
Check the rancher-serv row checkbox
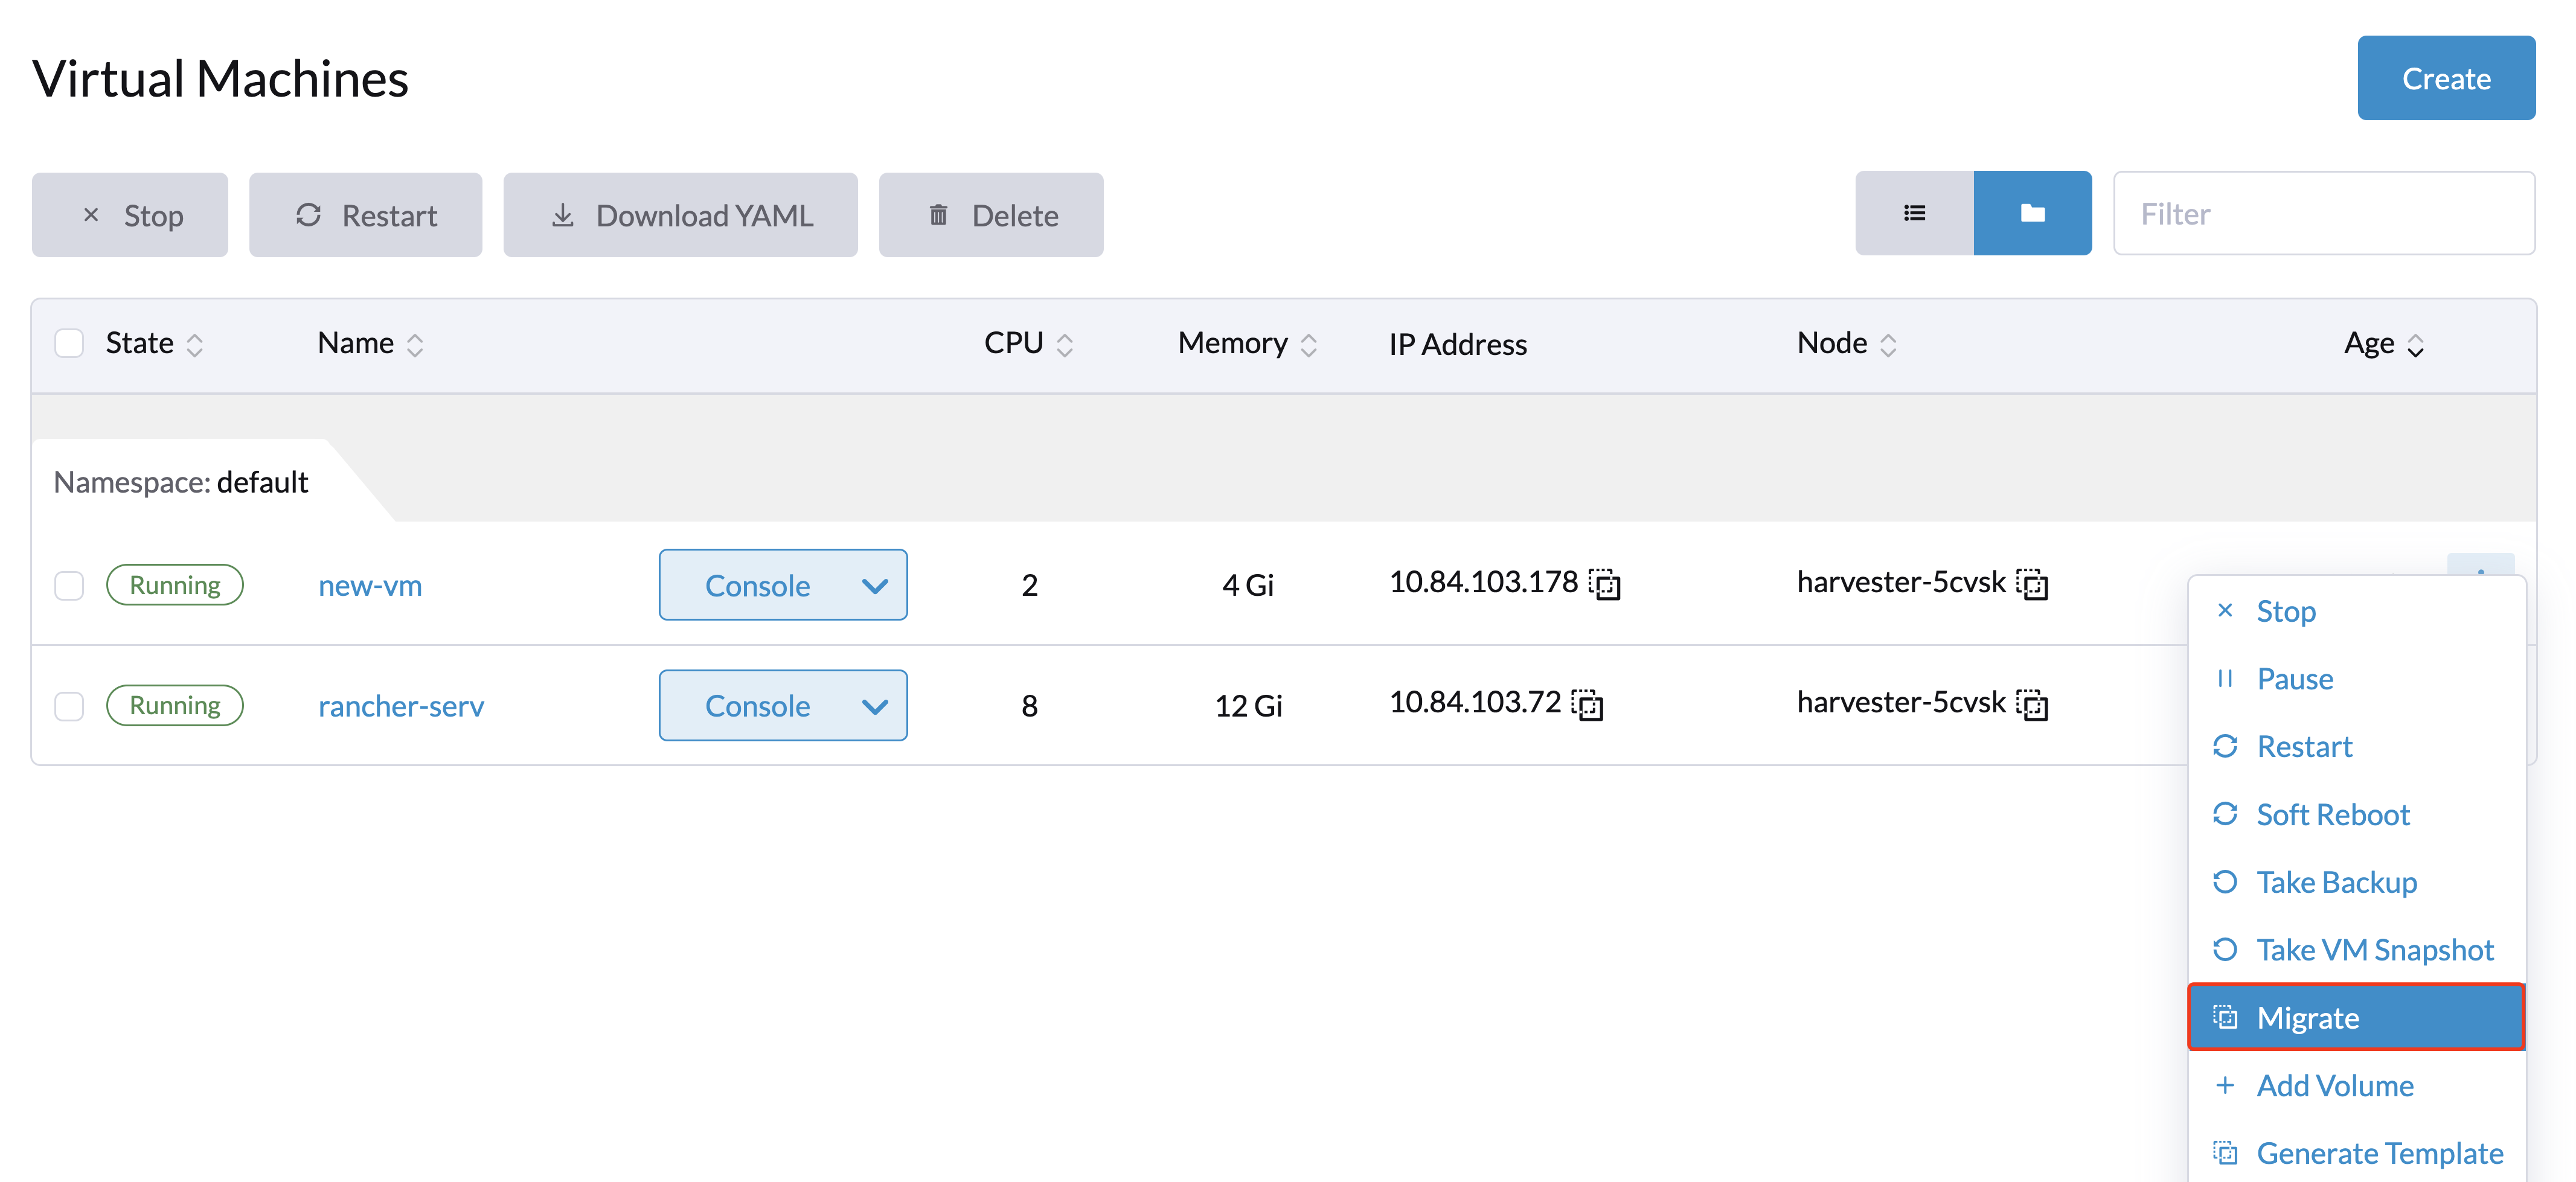click(69, 706)
